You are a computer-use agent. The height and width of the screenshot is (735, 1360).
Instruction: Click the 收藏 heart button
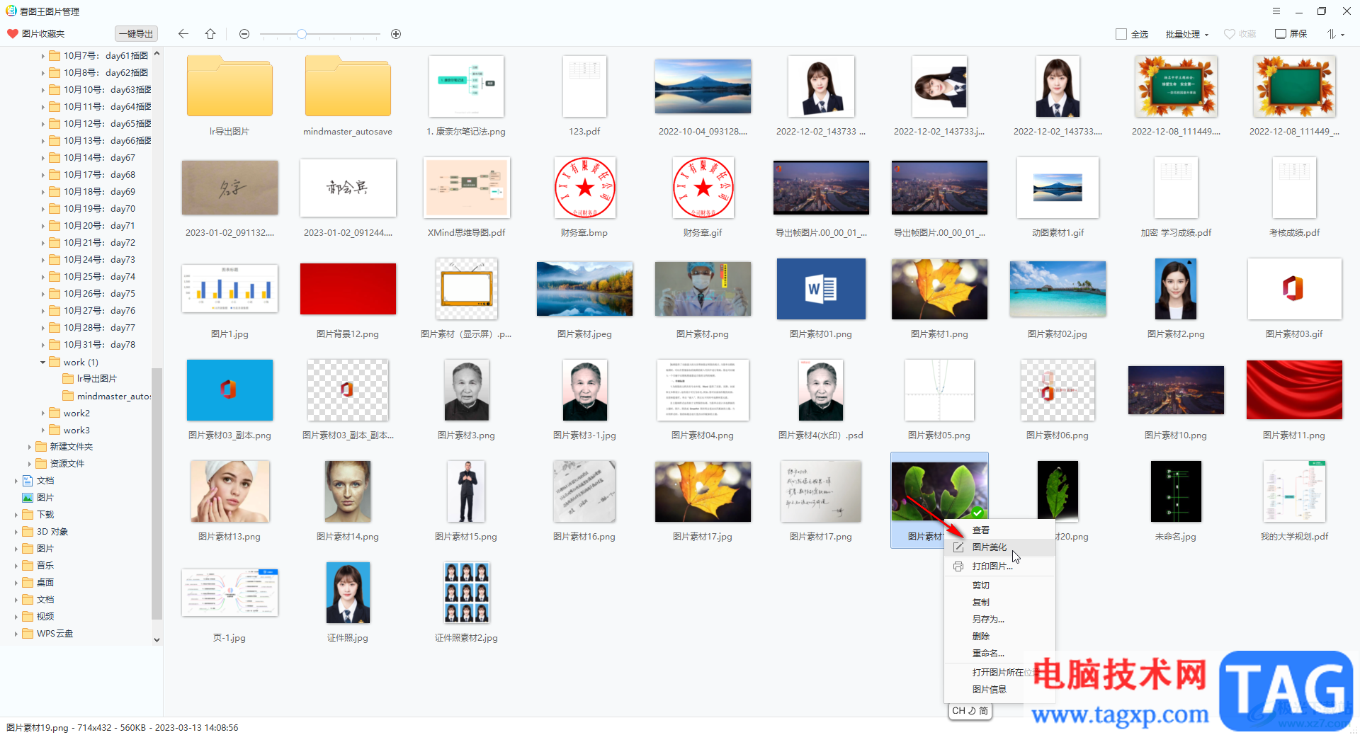1240,34
